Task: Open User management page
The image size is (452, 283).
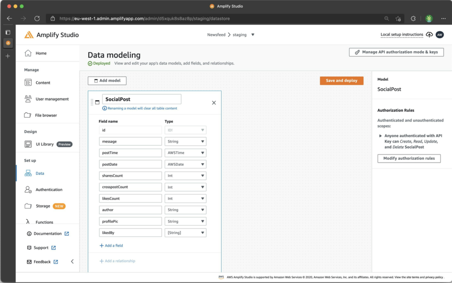Action: point(52,99)
